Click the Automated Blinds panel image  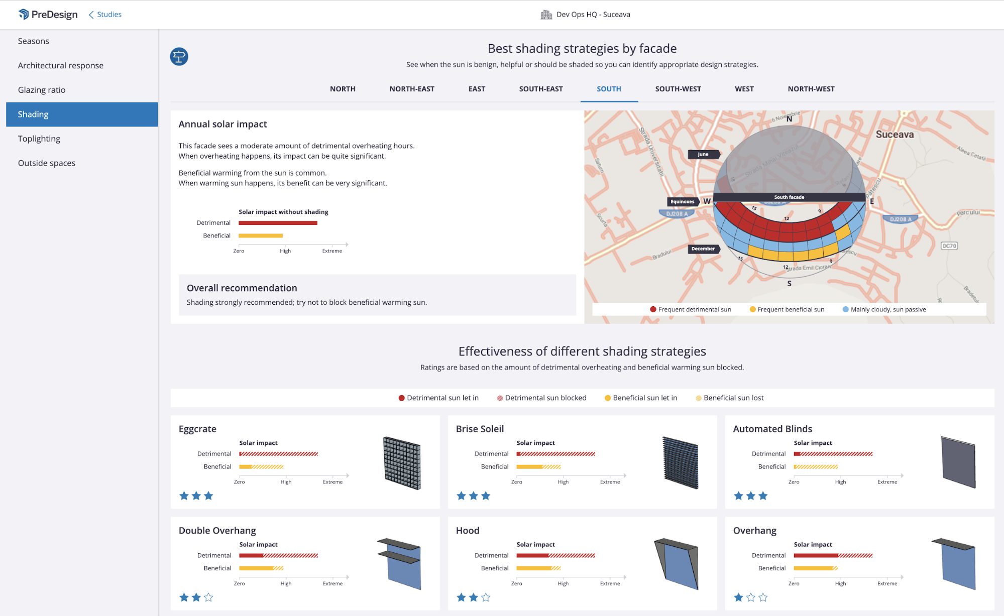[958, 462]
